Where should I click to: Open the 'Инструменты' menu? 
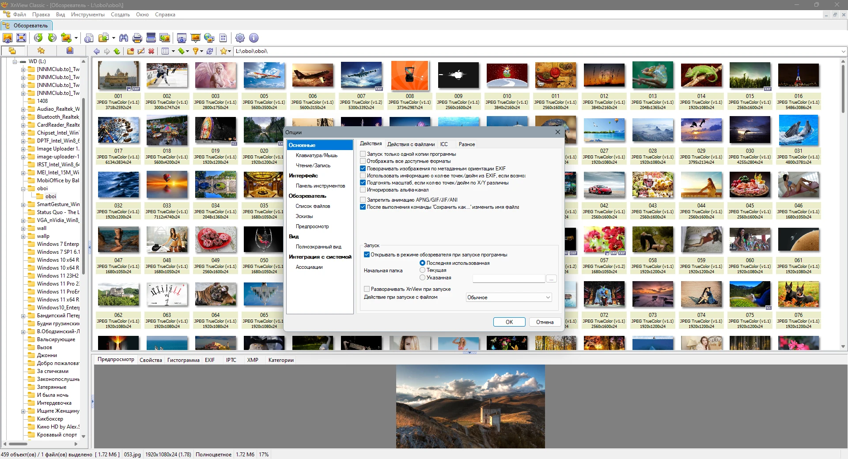click(x=87, y=15)
